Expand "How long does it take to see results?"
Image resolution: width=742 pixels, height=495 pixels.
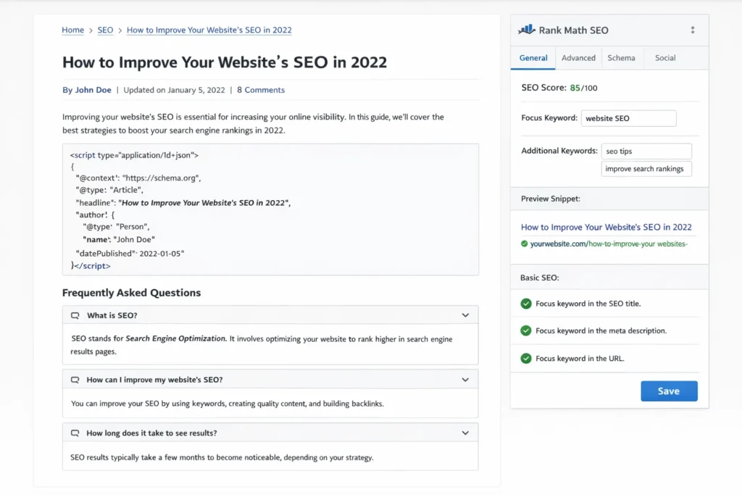point(466,433)
